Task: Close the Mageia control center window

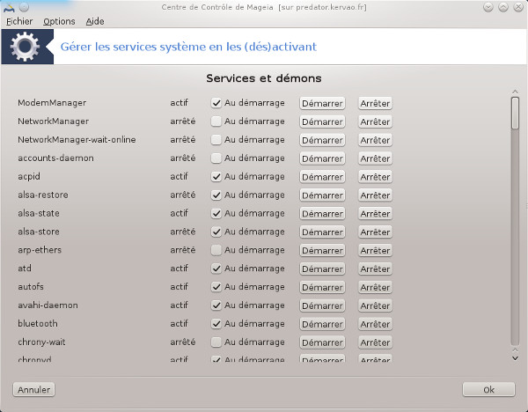Action: pyautogui.click(x=518, y=7)
